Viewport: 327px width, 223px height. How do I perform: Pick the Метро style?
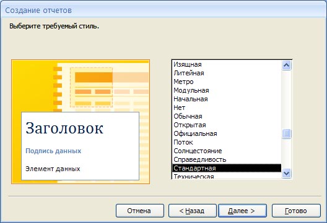[227, 82]
